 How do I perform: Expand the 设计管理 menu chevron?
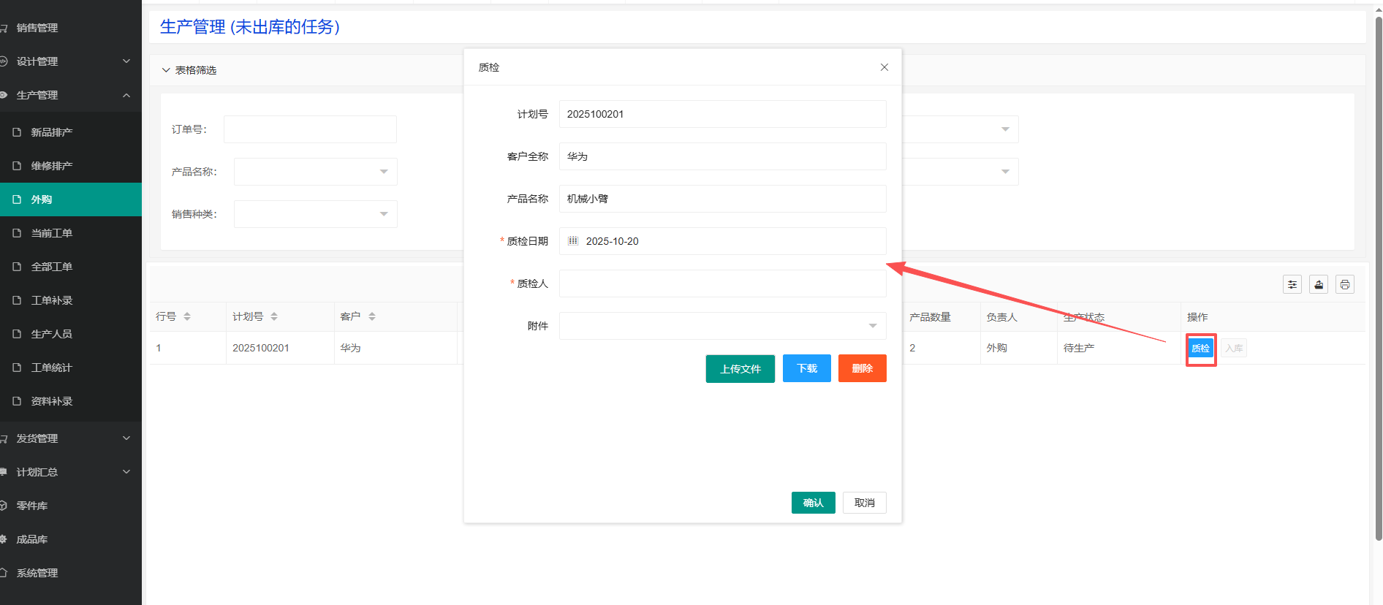click(126, 61)
